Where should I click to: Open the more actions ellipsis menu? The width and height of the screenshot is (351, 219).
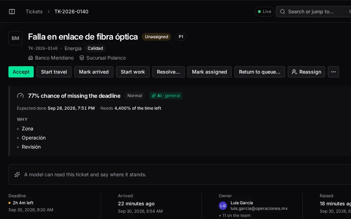333,72
